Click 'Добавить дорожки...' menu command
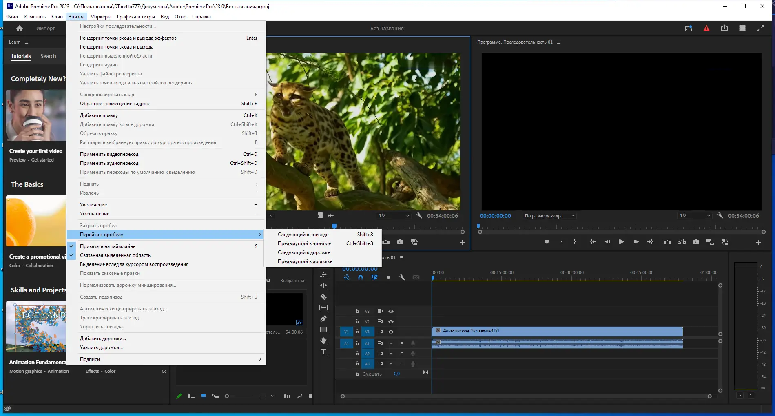 click(103, 339)
